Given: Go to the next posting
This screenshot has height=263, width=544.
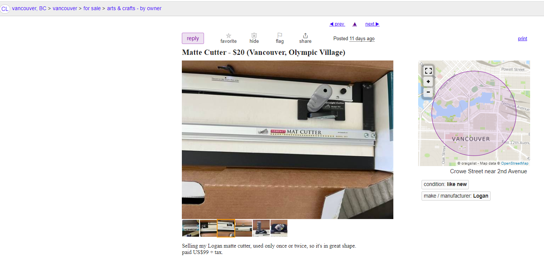Looking at the screenshot, I should click(372, 24).
